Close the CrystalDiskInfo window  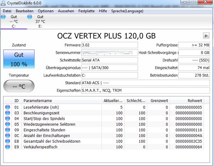[205, 2]
